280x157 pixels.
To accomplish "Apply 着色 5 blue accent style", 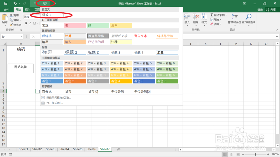I will [x=144, y=81].
